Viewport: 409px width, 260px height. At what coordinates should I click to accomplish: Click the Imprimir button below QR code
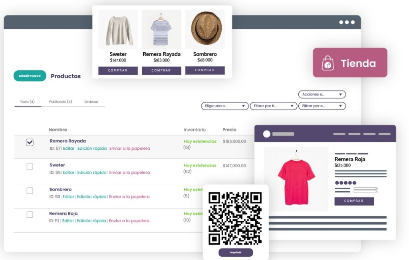tap(236, 252)
